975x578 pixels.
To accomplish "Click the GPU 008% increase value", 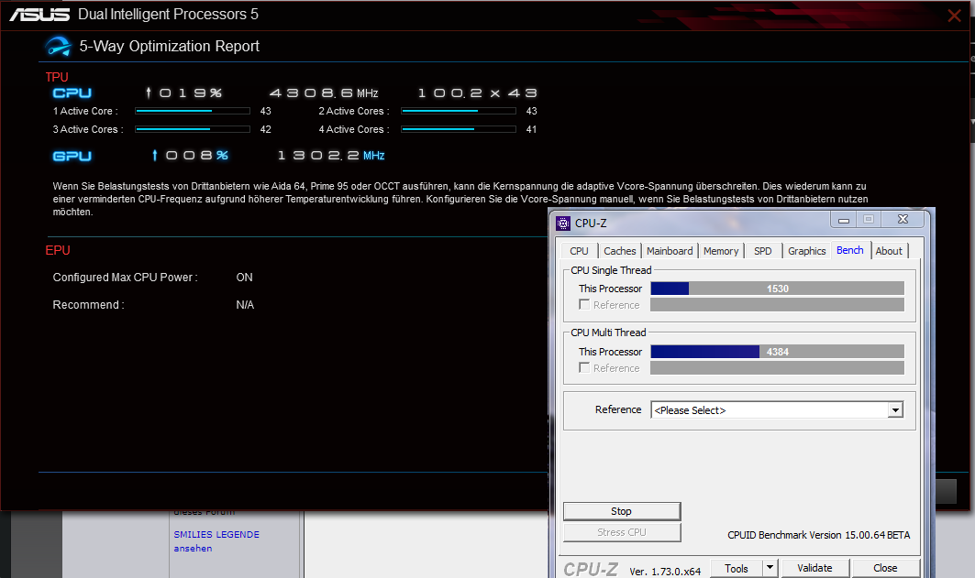I will pos(190,155).
